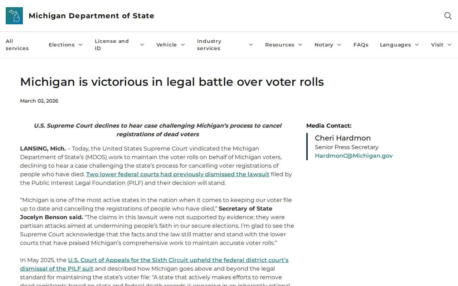Expand the License and ID chevron
This screenshot has width=458, height=286.
[x=142, y=45]
